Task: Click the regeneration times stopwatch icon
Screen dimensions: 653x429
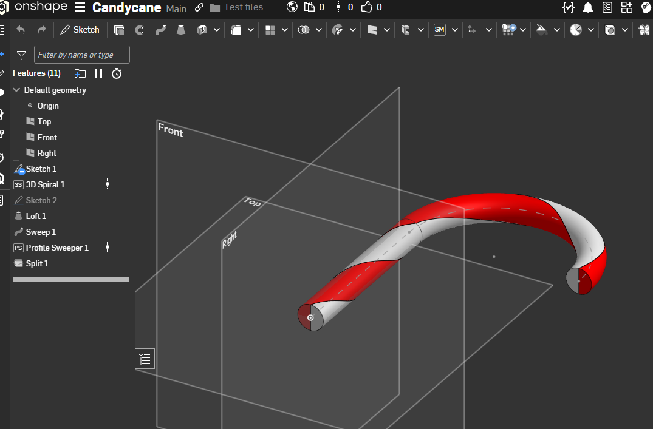Action: 117,73
